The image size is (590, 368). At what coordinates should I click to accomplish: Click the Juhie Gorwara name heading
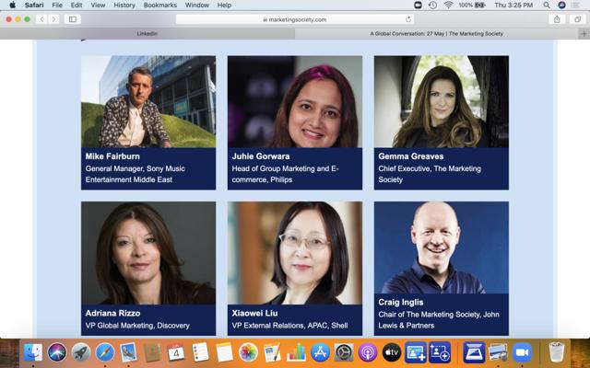pos(262,156)
